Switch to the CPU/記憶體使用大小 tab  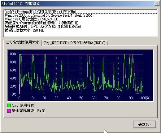click(x=23, y=42)
